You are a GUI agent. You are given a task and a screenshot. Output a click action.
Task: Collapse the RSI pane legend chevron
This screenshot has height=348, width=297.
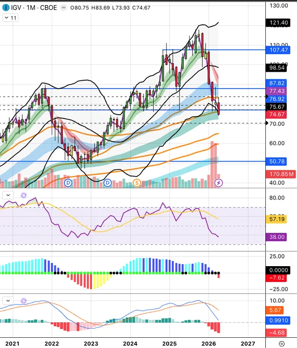point(8,195)
